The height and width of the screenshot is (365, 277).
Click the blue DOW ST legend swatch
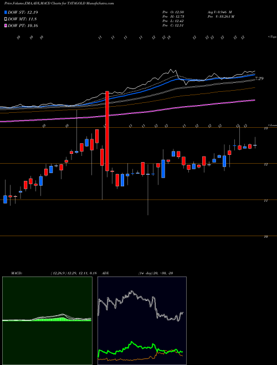[x=6, y=12]
